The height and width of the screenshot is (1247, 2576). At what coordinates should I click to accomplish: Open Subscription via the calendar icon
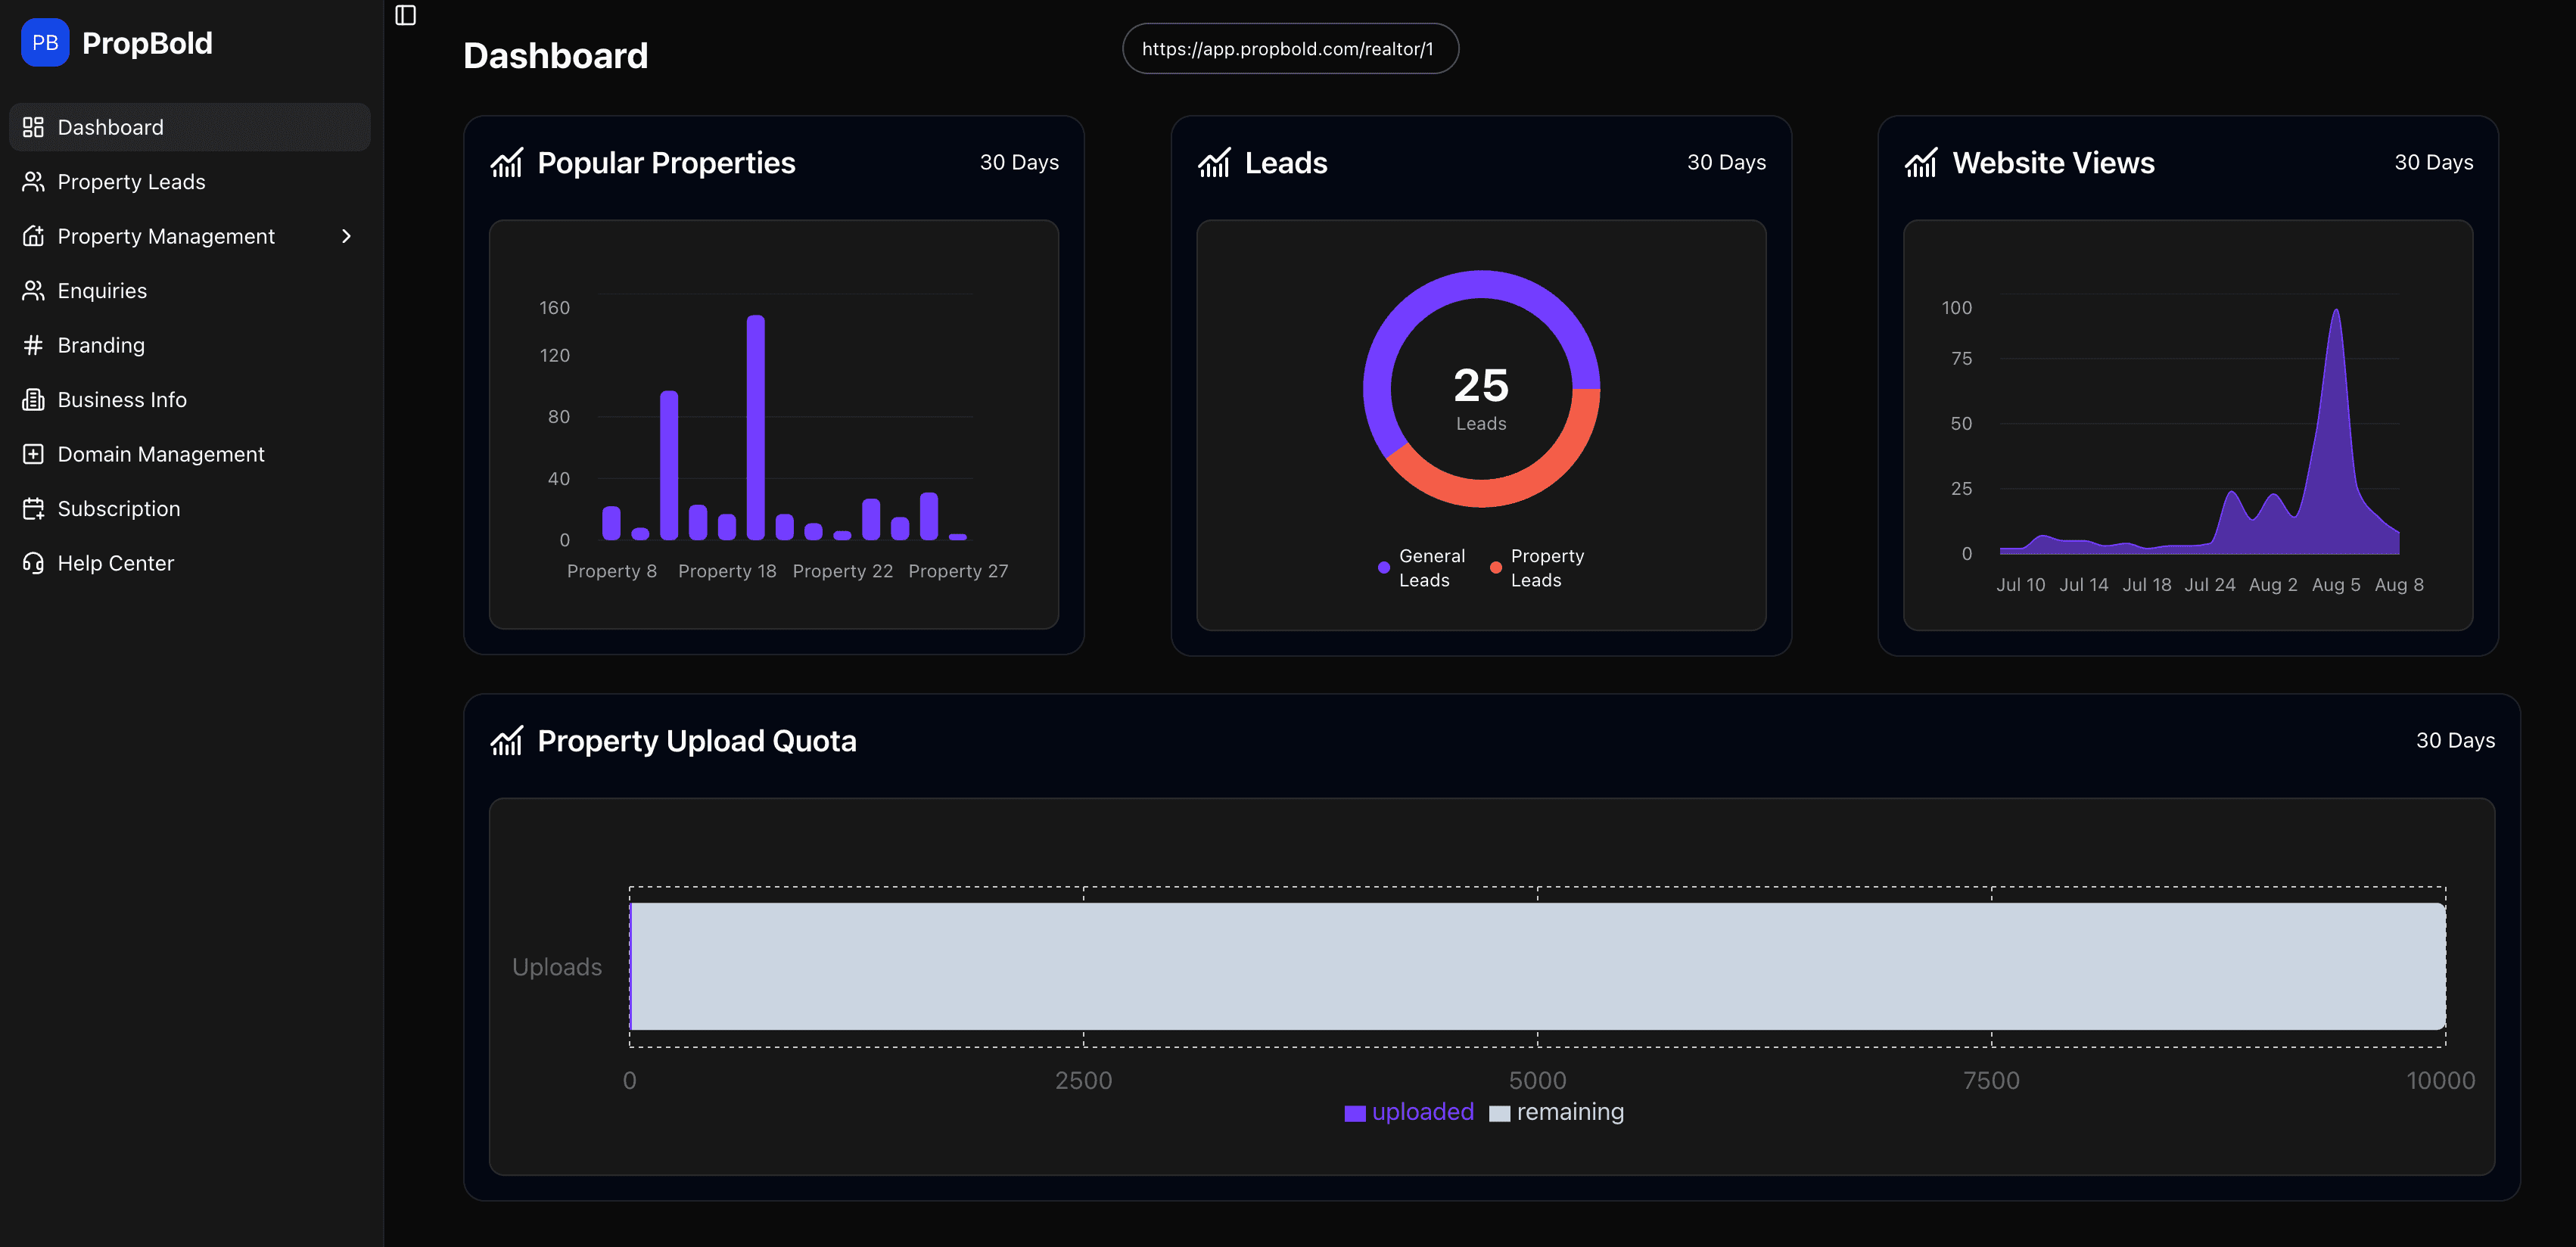click(x=33, y=508)
